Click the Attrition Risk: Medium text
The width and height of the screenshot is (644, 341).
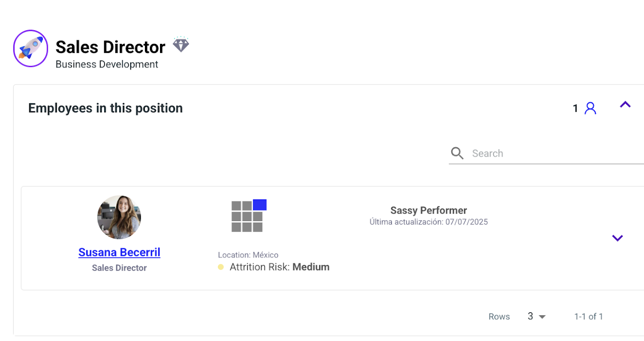[279, 267]
